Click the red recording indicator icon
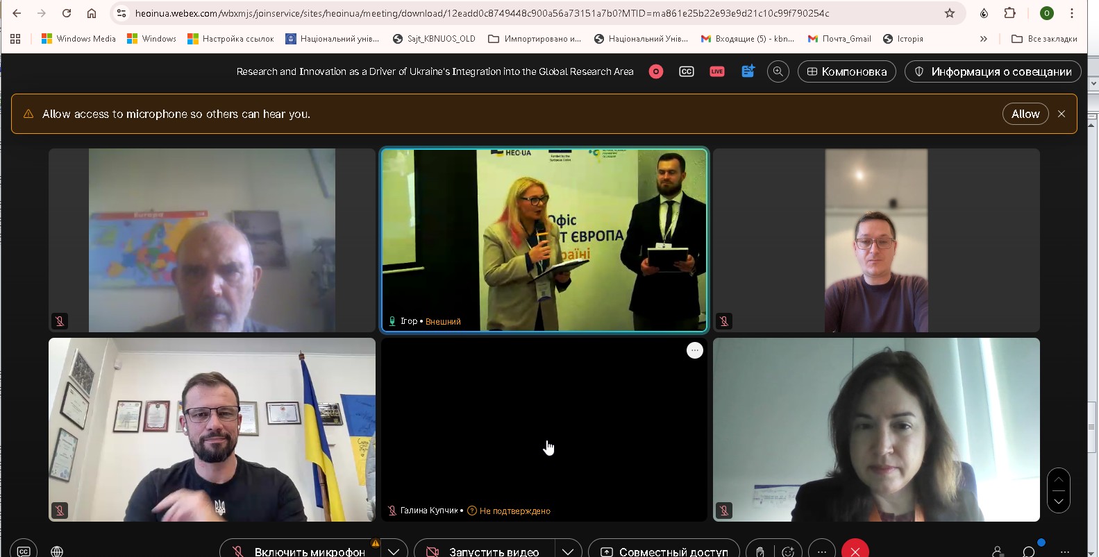Image resolution: width=1099 pixels, height=557 pixels. pyautogui.click(x=655, y=71)
